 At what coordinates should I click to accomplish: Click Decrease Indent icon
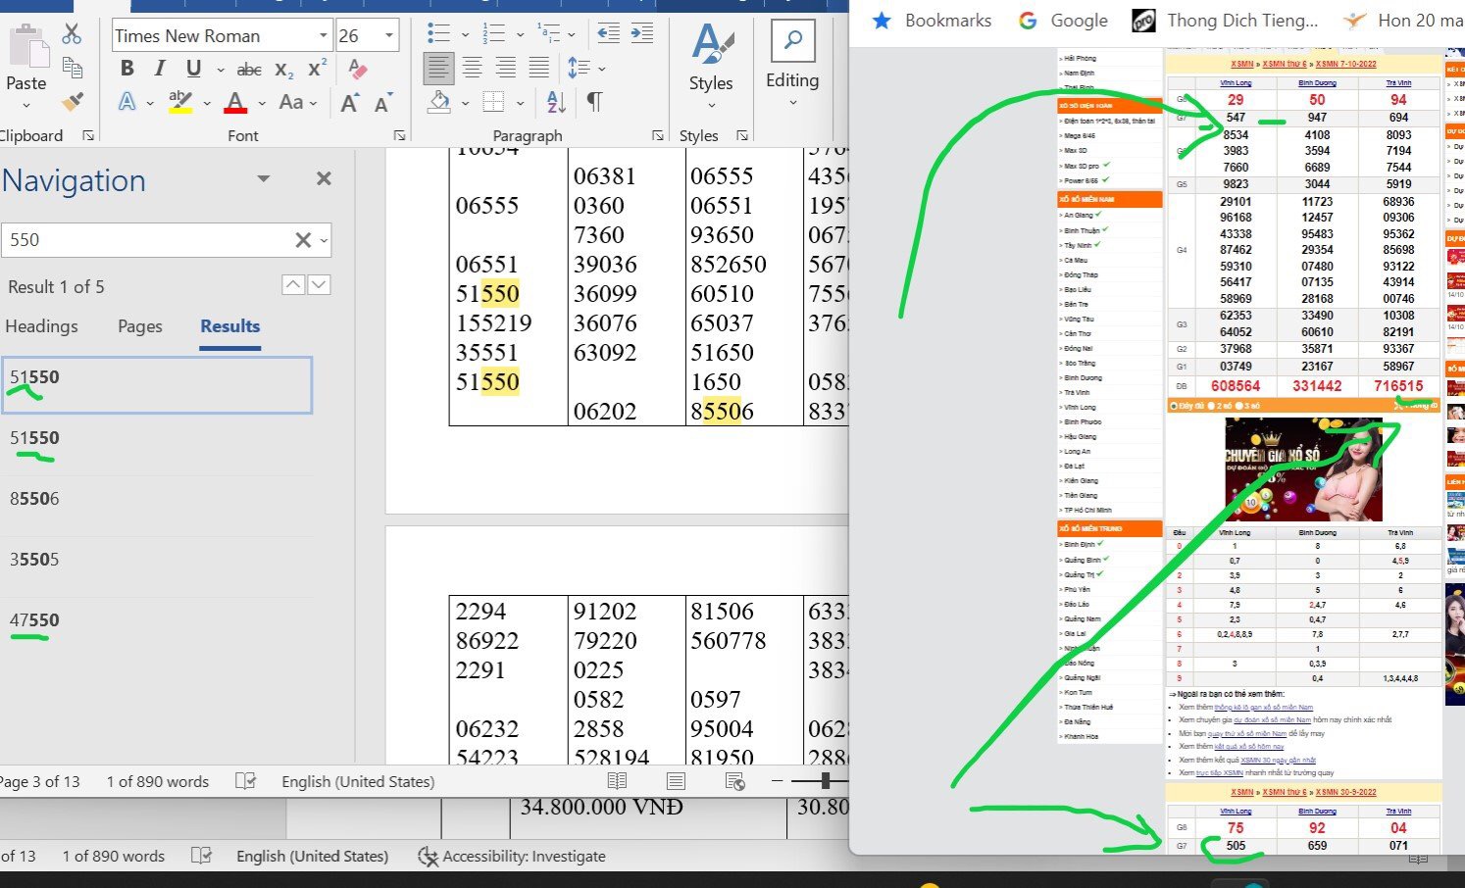click(x=609, y=33)
